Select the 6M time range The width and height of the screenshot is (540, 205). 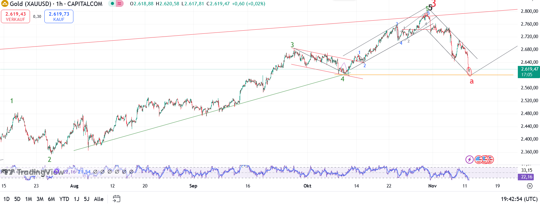point(51,199)
